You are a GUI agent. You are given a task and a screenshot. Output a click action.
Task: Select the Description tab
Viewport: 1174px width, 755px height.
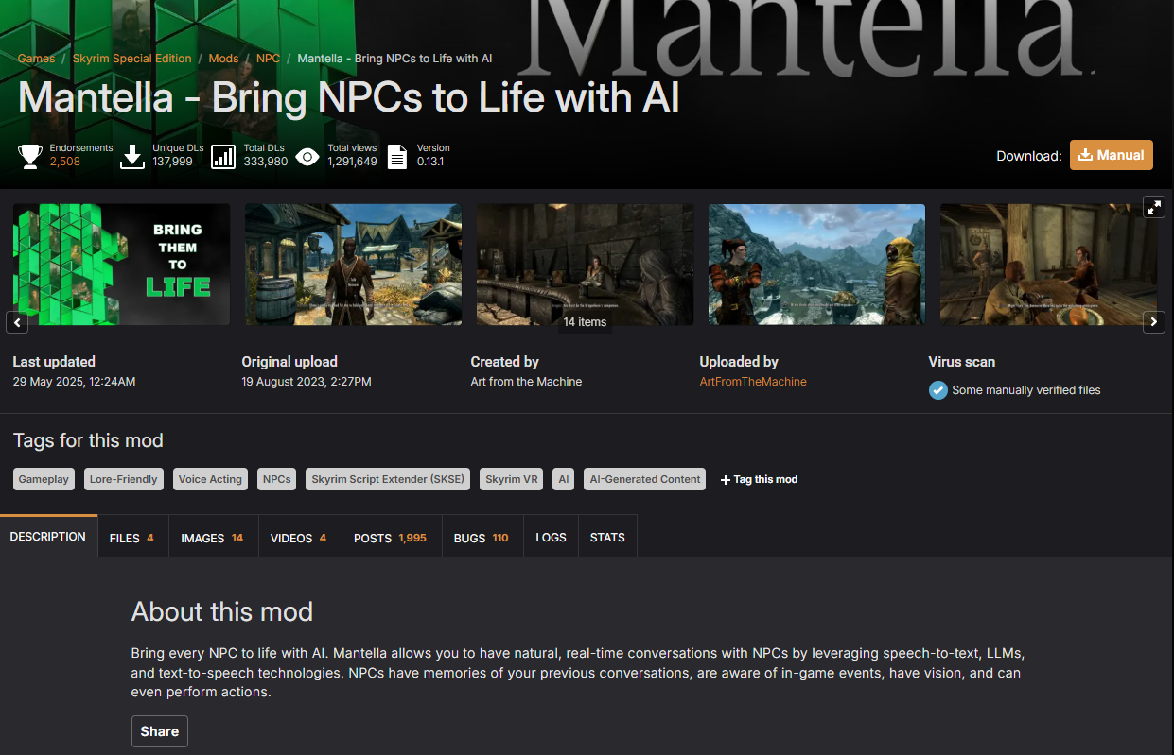(x=48, y=537)
